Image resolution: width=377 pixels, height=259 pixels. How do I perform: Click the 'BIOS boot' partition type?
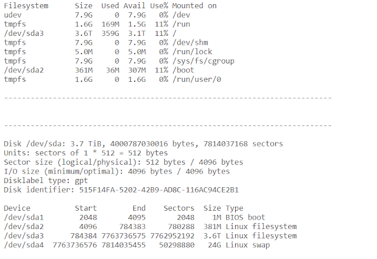click(x=247, y=217)
